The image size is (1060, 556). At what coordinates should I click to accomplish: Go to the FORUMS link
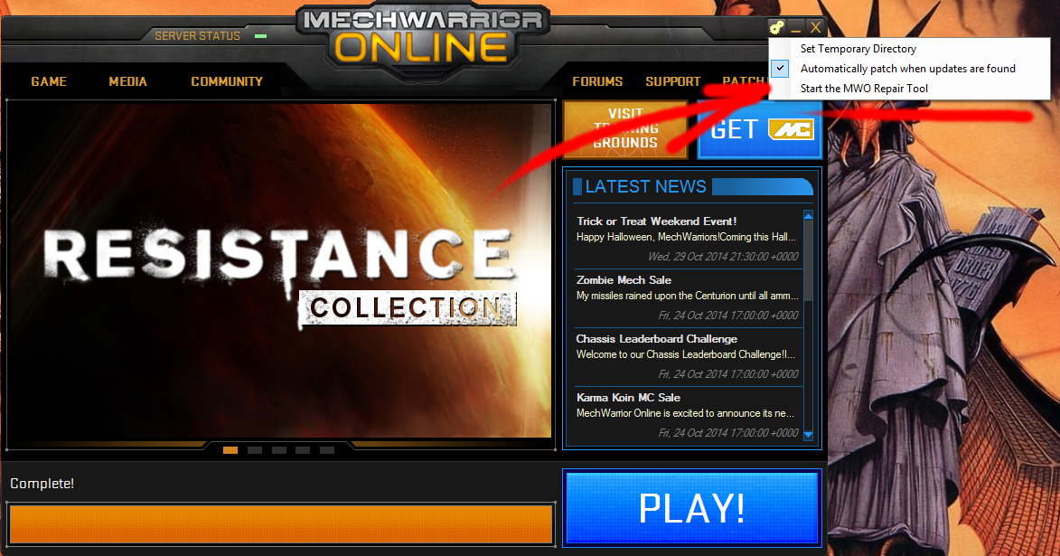pos(597,81)
